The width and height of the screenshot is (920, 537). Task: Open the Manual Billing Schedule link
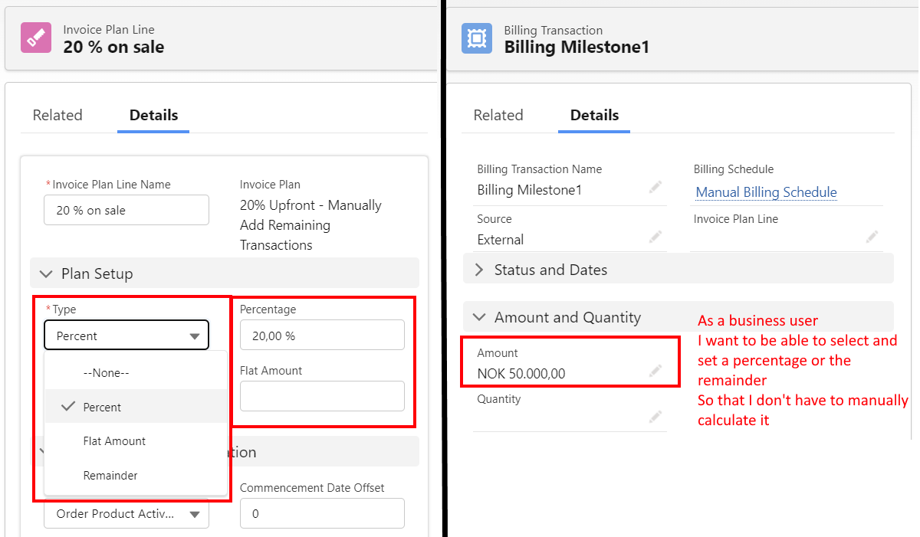click(x=765, y=192)
